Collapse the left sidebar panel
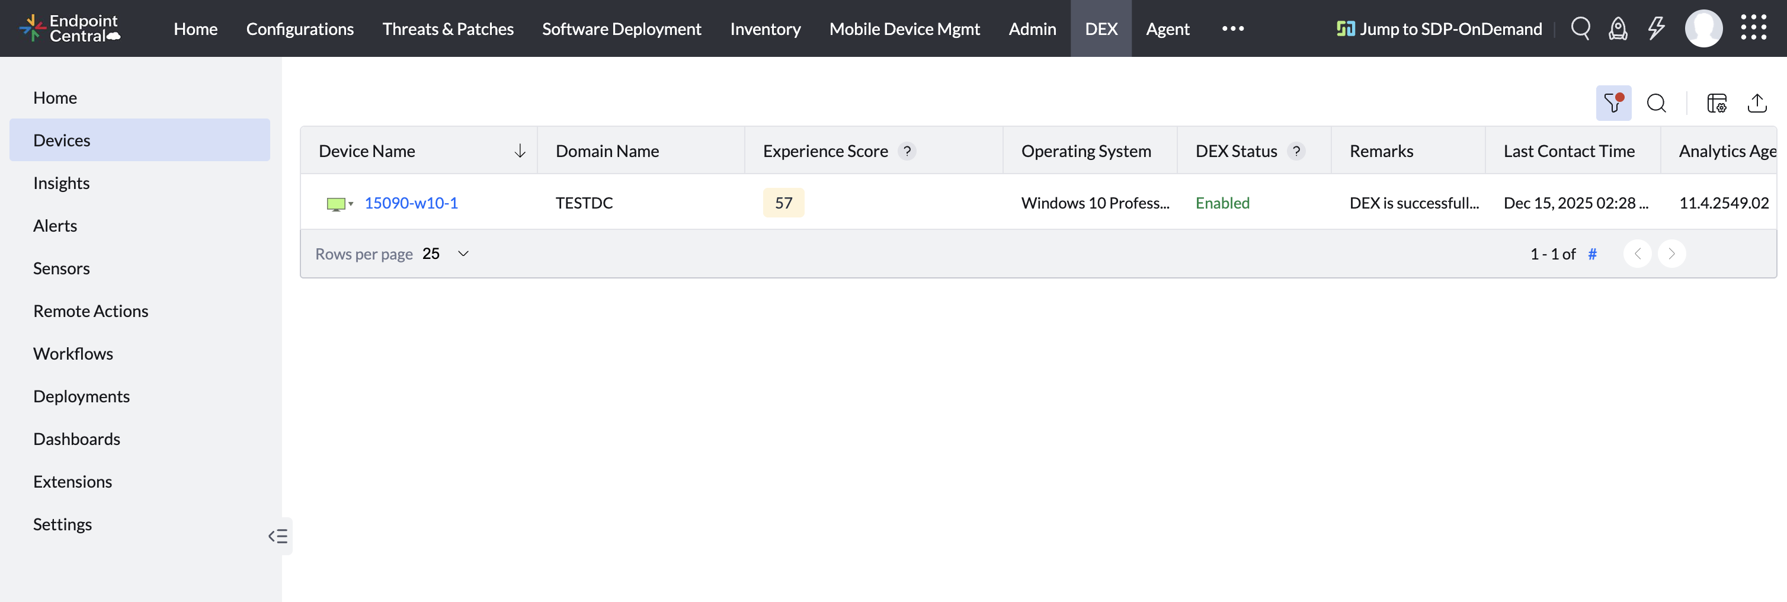Viewport: 1787px width, 602px height. pos(278,536)
